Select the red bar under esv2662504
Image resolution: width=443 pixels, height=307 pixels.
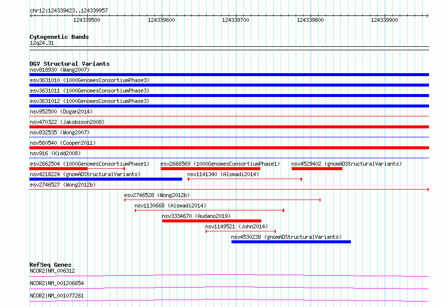58,169
